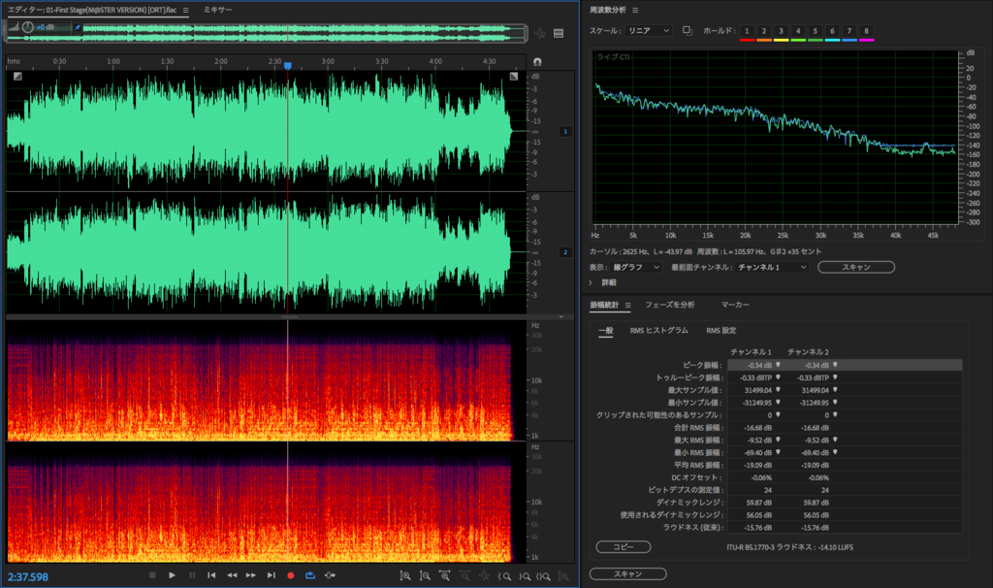993x588 pixels.
Task: Open the 表示 graph type dropdown
Action: (x=636, y=268)
